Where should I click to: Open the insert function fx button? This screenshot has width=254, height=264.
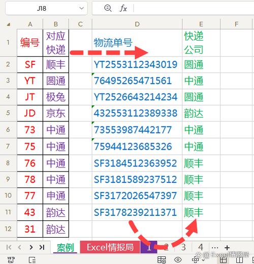pyautogui.click(x=123, y=8)
